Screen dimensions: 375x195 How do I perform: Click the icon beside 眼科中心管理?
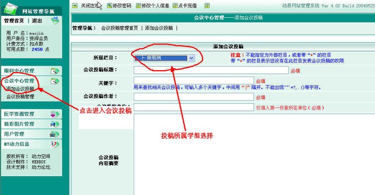coord(55,71)
